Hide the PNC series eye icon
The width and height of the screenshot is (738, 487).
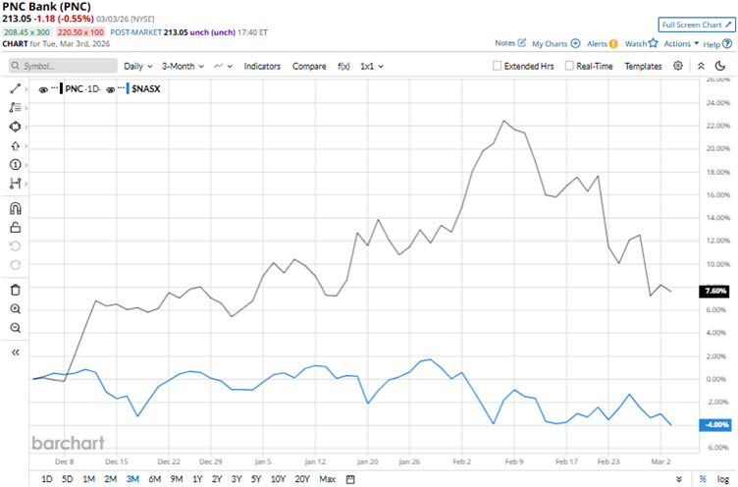[43, 88]
